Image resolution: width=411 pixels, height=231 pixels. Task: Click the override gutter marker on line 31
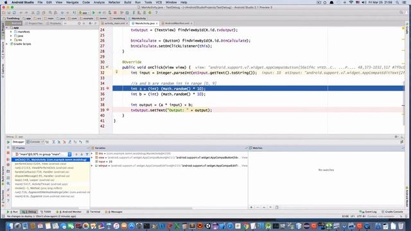coord(107,67)
